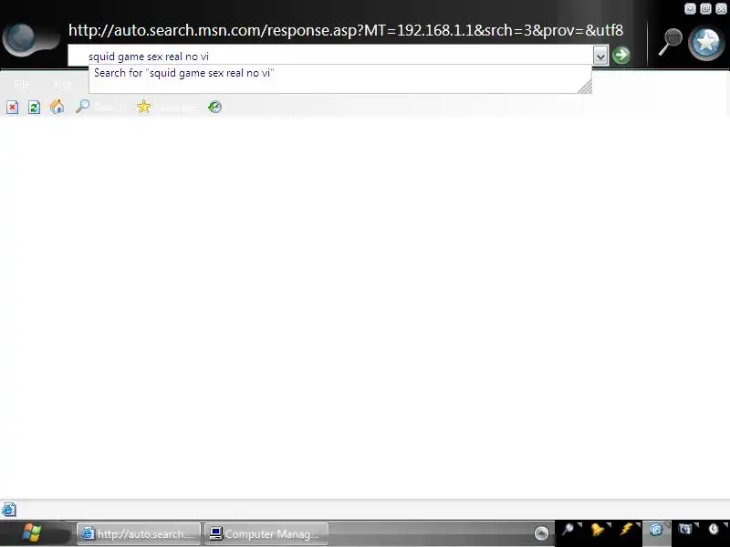Minimize the browser window
Viewport: 730px width, 547px height.
pos(691,8)
